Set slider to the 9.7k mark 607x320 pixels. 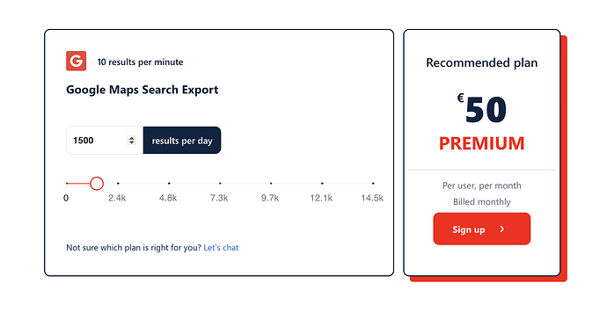click(271, 184)
